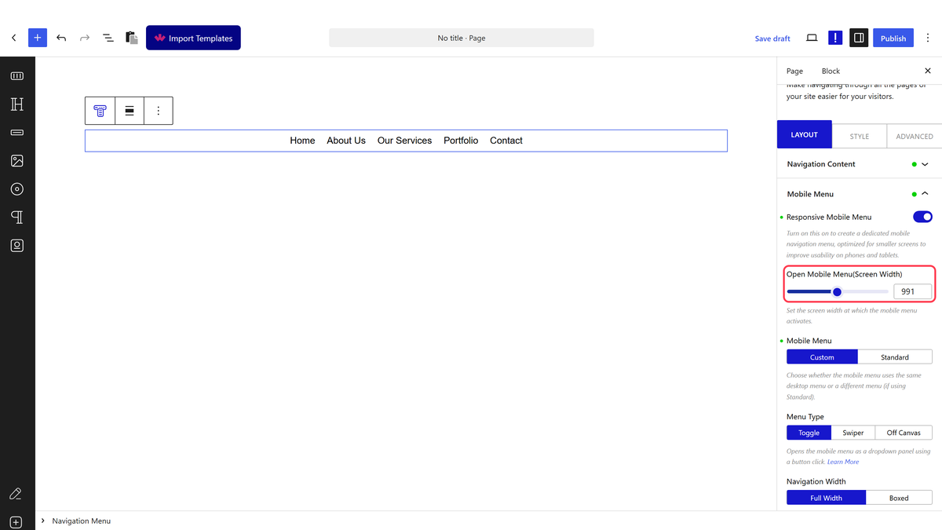This screenshot has width=942, height=530.
Task: Select the Off Canvas menu type
Action: 904,433
